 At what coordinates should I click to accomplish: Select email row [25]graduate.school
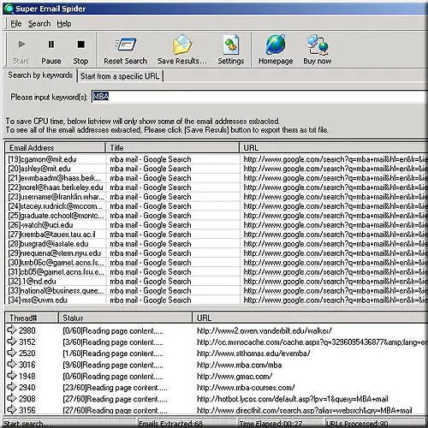pos(216,216)
